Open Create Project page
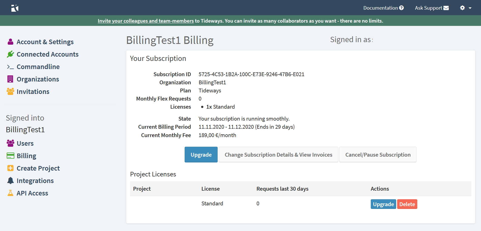 [38, 168]
